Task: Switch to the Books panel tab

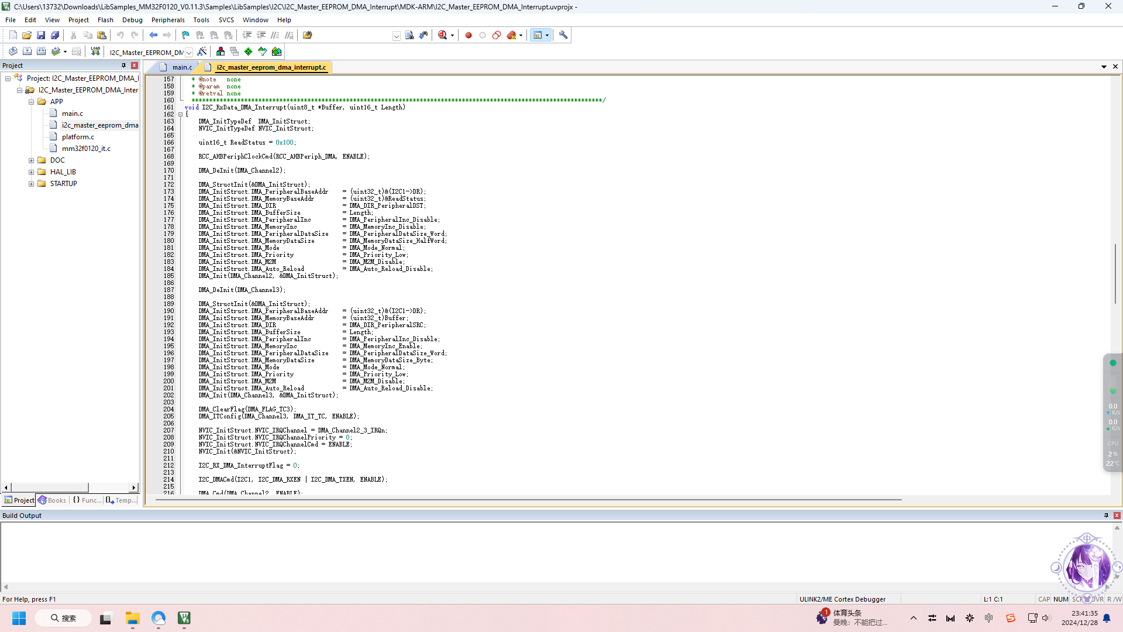Action: coord(52,500)
